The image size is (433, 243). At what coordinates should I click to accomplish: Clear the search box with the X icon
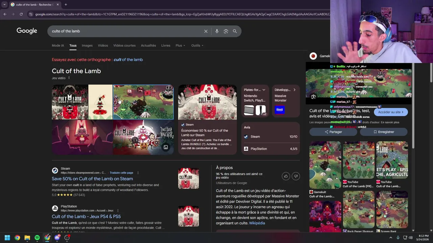pos(206,31)
